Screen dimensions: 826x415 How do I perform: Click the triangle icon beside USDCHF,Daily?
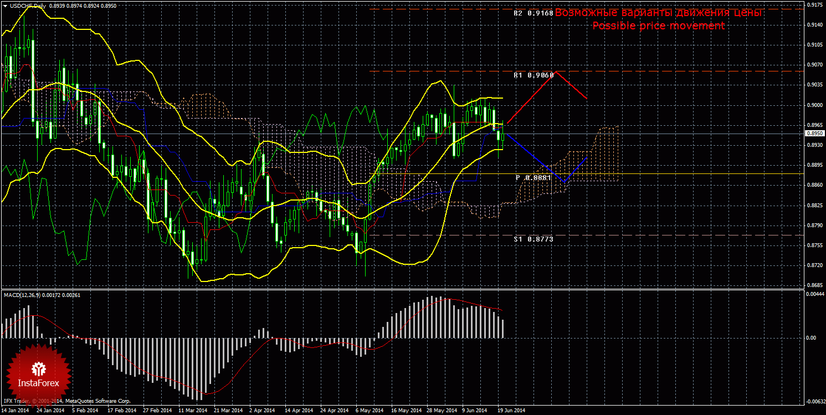coord(5,6)
